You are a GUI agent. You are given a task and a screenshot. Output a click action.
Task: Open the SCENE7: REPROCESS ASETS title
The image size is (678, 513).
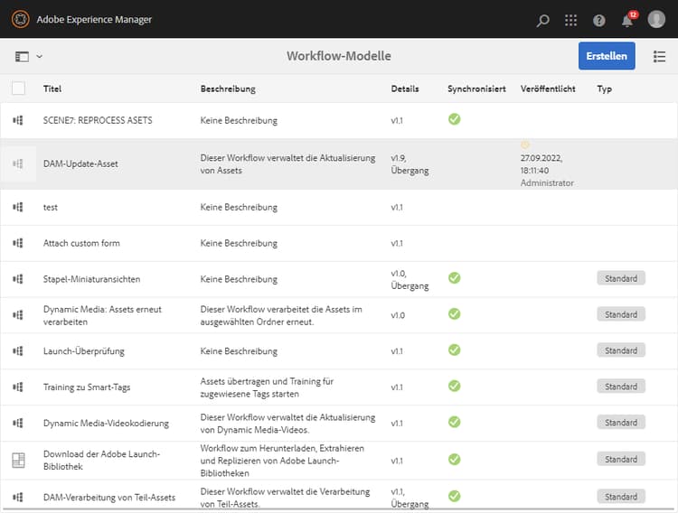[x=98, y=120]
